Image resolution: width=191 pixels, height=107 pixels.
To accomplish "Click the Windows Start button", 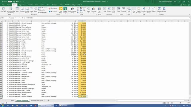I will pyautogui.click(x=2, y=106).
